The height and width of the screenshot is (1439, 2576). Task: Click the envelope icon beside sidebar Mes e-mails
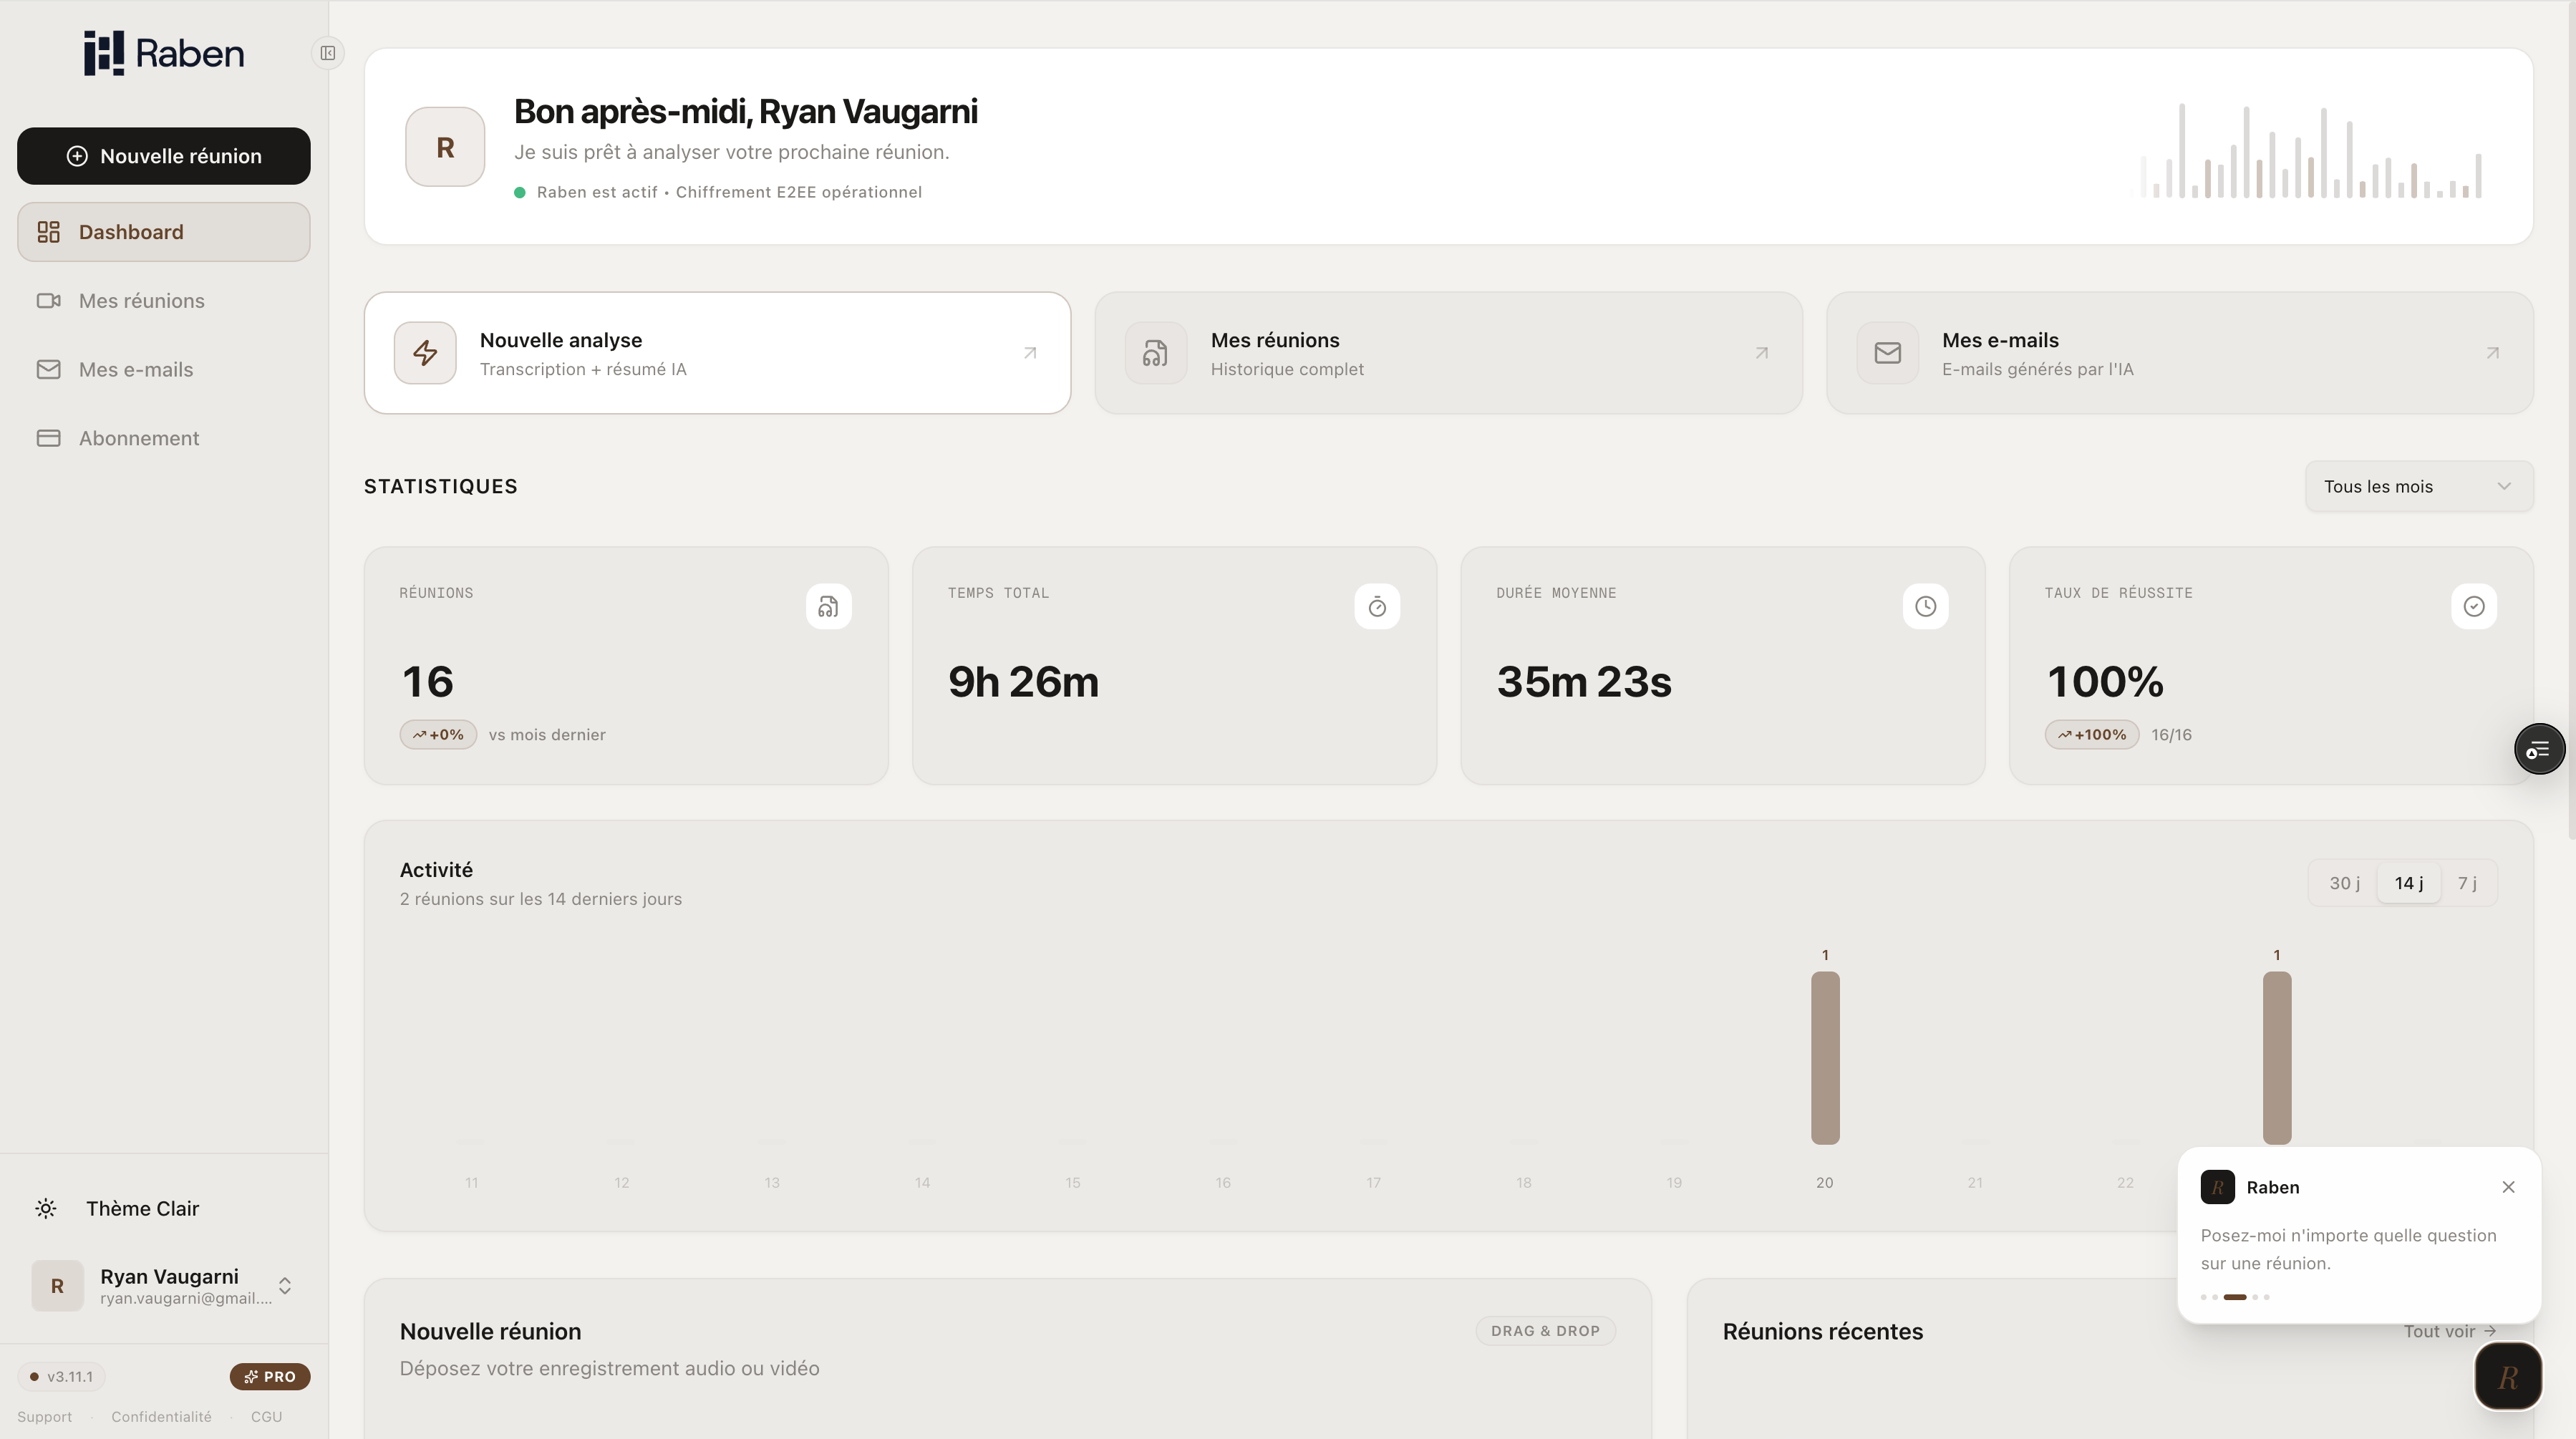48,370
